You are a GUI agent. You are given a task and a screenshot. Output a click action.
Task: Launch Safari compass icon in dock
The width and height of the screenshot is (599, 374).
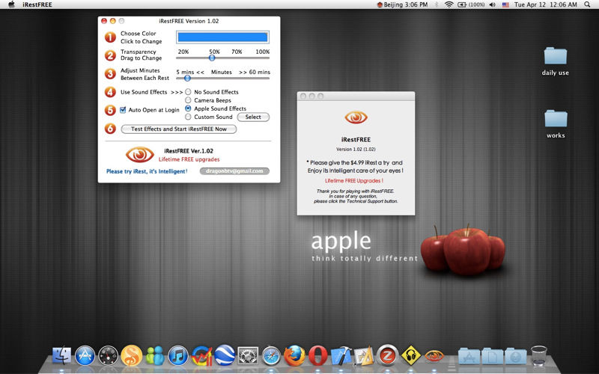click(x=271, y=356)
